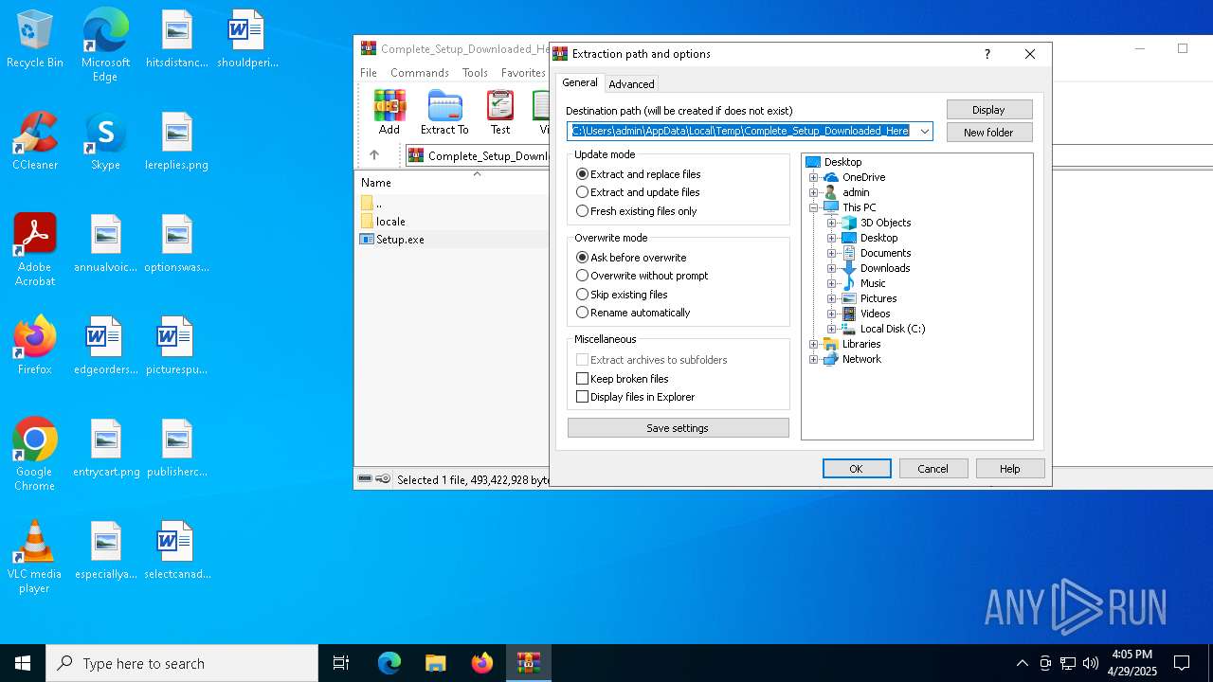Click the taskbar search box
Image resolution: width=1213 pixels, height=682 pixels.
pyautogui.click(x=182, y=663)
